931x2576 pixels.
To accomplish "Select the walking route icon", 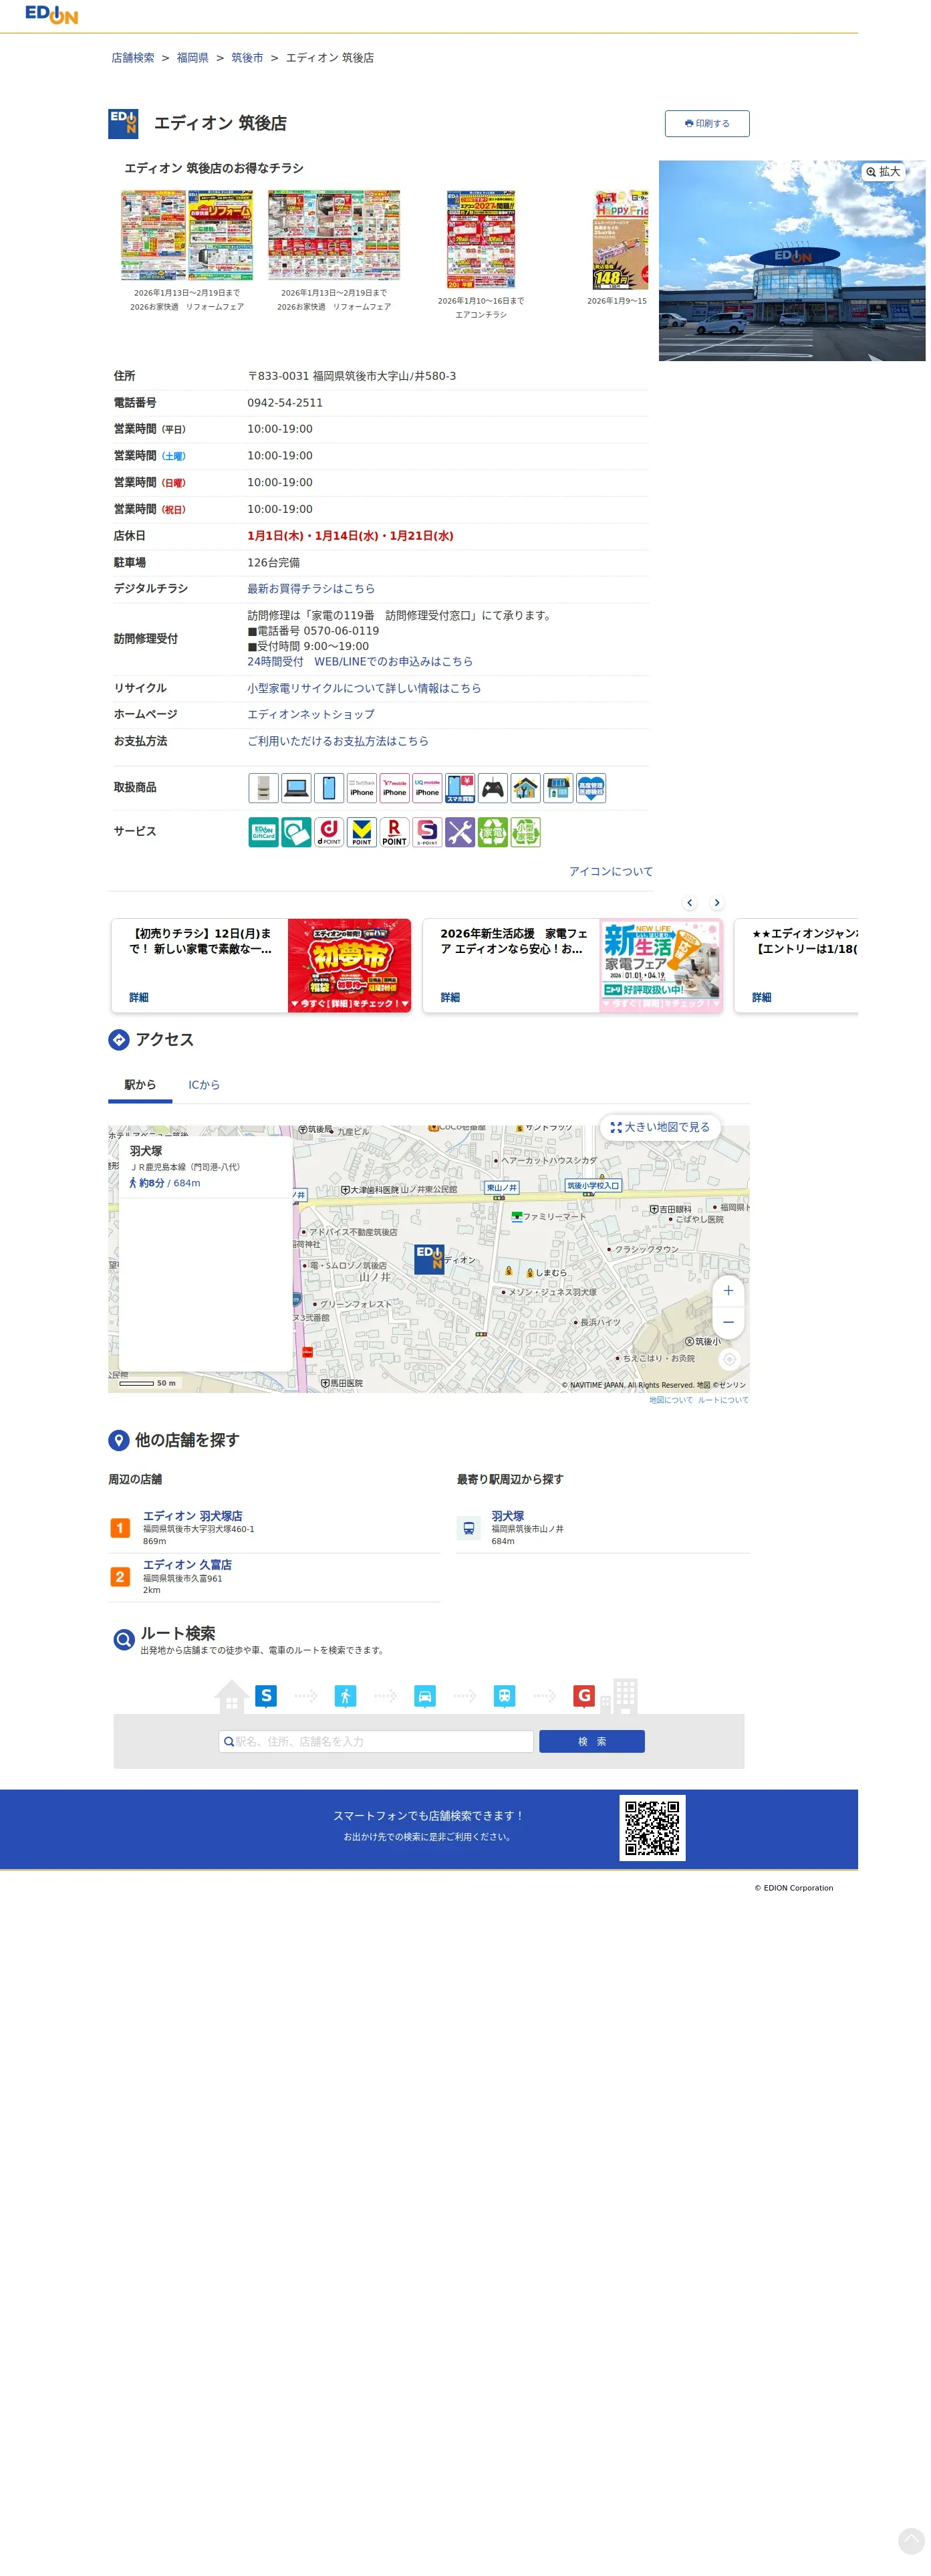I will coord(345,1696).
